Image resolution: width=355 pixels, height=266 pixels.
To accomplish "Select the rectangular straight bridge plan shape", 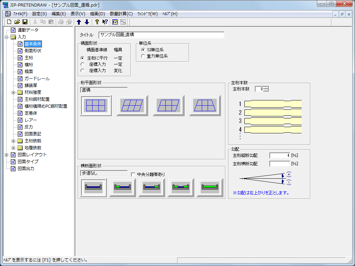I will click(x=96, y=105).
